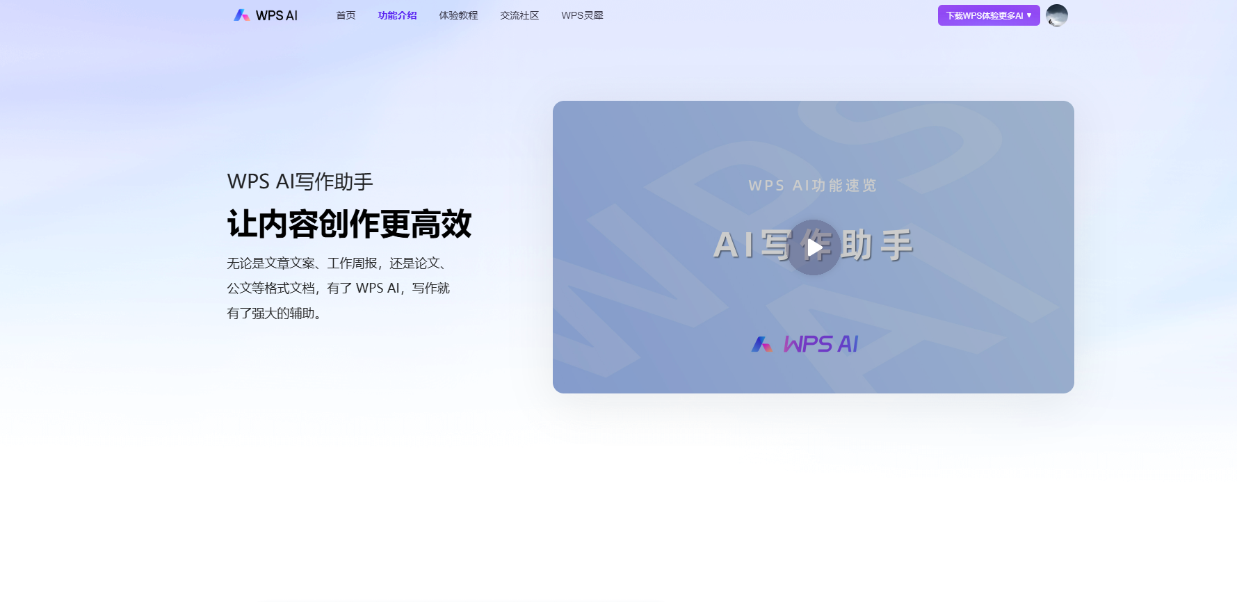1237x602 pixels.
Task: Click the 下载WPS体验更多AI dropdown button
Action: click(989, 15)
